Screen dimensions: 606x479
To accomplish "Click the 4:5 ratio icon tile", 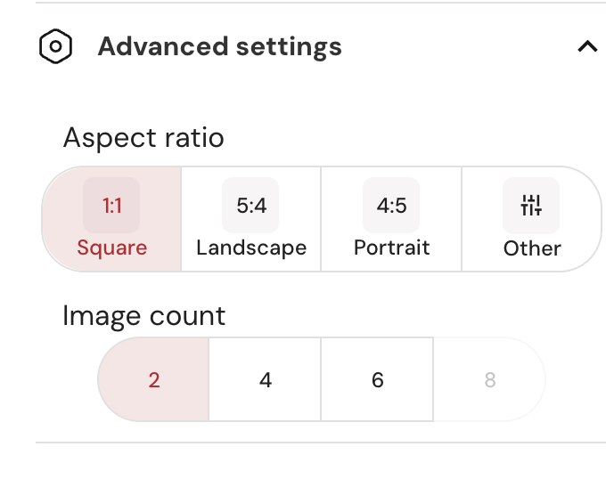I will [x=391, y=206].
